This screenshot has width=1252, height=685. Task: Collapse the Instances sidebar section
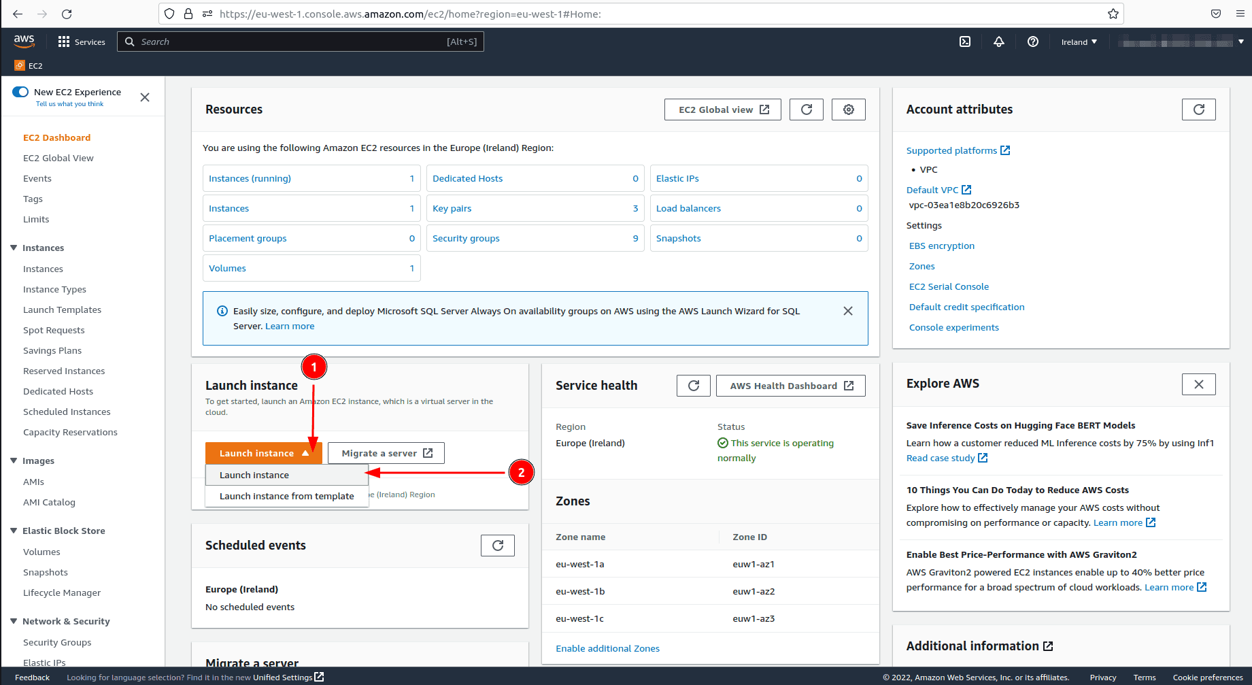pyautogui.click(x=14, y=248)
